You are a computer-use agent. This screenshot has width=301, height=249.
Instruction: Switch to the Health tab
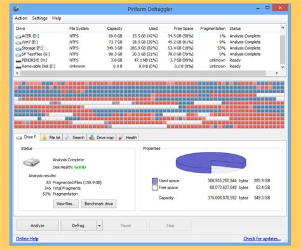(x=128, y=137)
